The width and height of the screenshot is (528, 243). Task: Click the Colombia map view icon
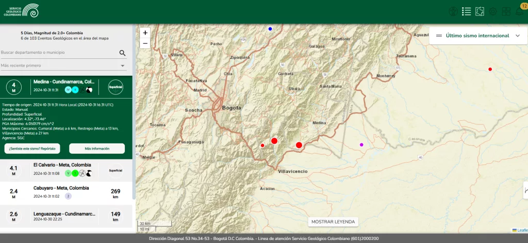pos(480,11)
